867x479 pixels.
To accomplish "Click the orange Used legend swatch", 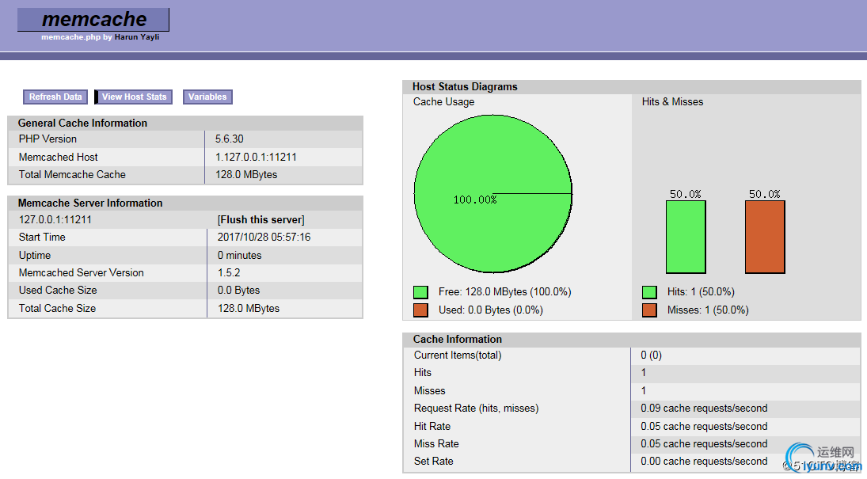I will point(420,310).
